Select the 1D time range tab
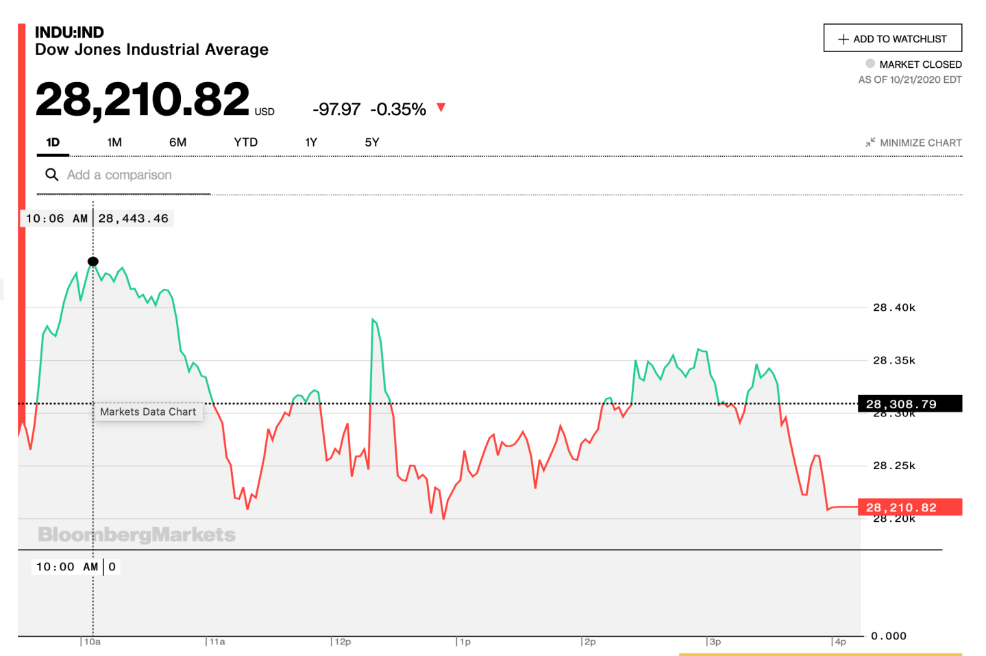The image size is (986, 656). click(x=53, y=142)
